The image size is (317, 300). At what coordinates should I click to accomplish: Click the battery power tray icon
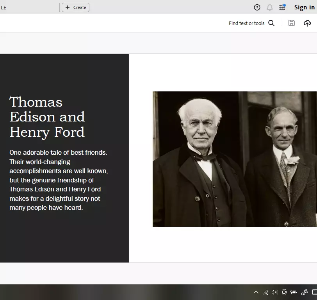pyautogui.click(x=294, y=292)
